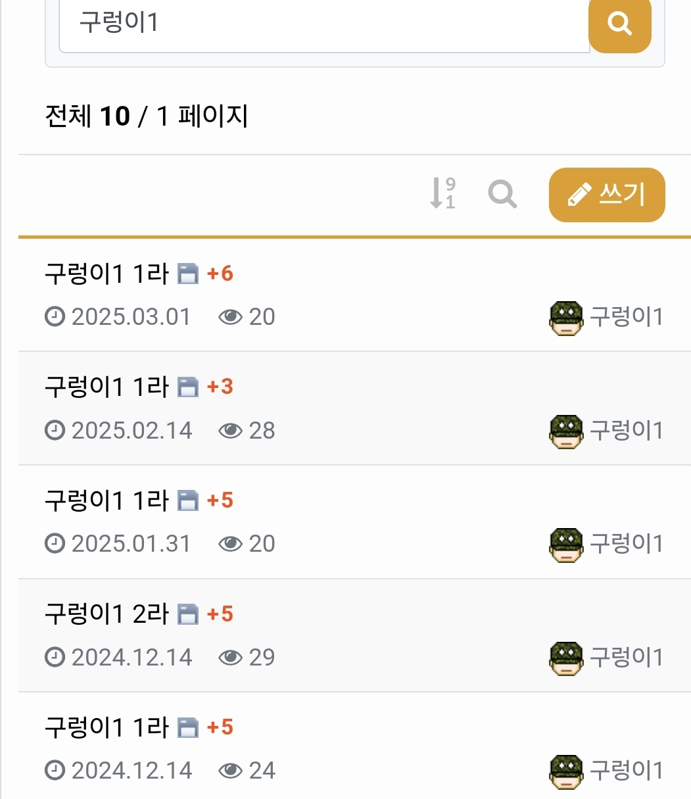
Task: Click the +6 comment count
Action: pyautogui.click(x=220, y=274)
